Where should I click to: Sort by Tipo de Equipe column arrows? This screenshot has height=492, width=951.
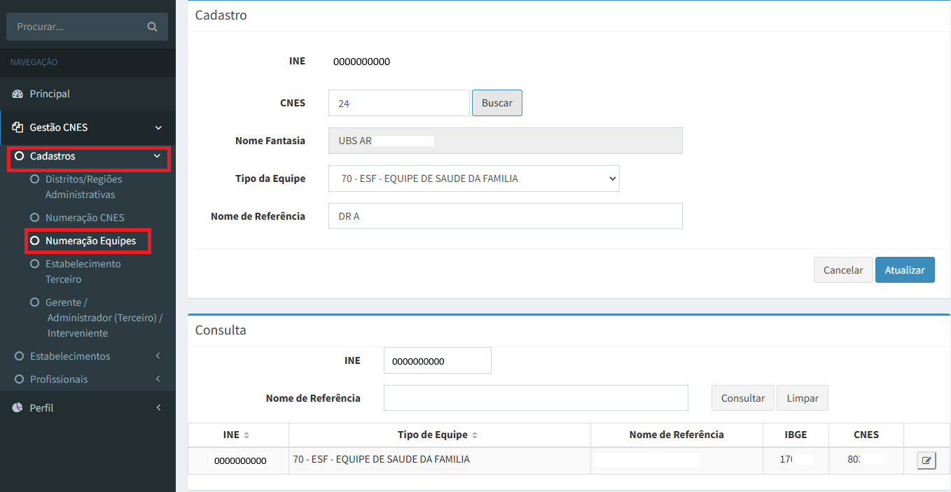pyautogui.click(x=475, y=435)
